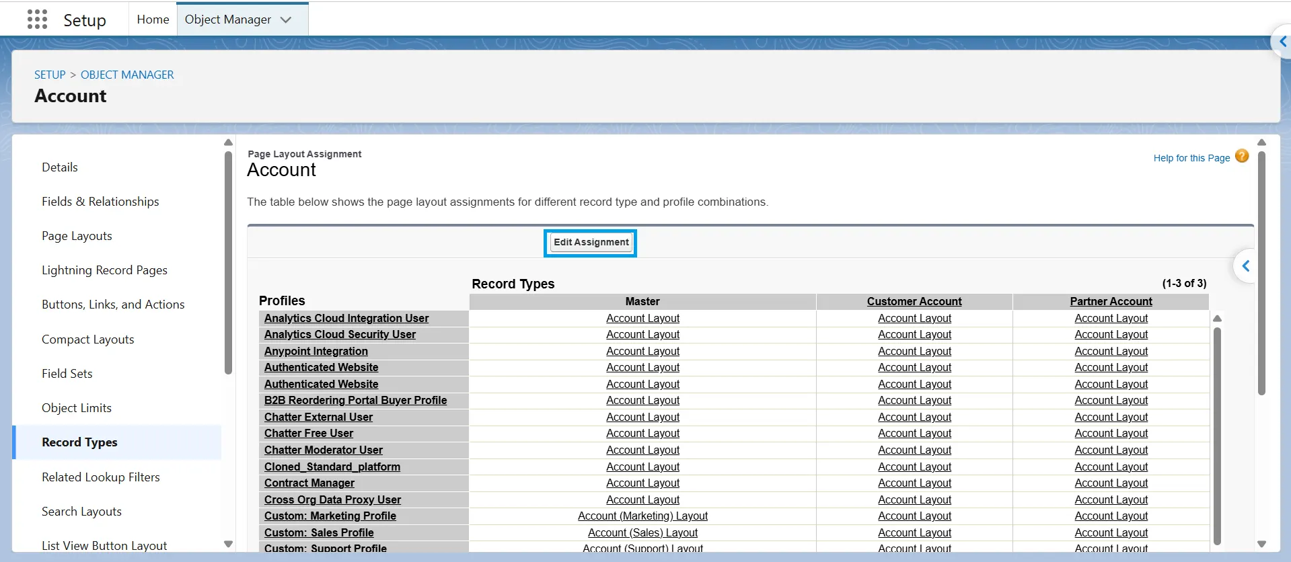Collapse panel using top right chevron icon
Viewport: 1291px width, 562px height.
pyautogui.click(x=1282, y=42)
